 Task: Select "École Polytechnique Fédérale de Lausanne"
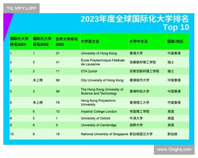pyautogui.click(x=103, y=62)
